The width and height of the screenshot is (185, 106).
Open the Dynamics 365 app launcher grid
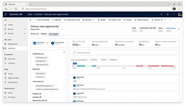pyautogui.click(x=5, y=14)
